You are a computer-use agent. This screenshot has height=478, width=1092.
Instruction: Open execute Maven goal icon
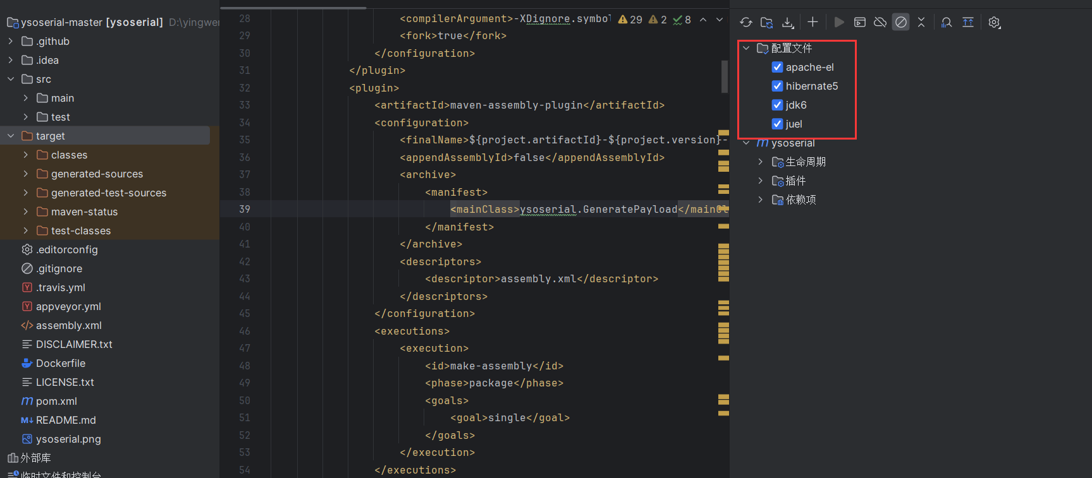coord(860,22)
